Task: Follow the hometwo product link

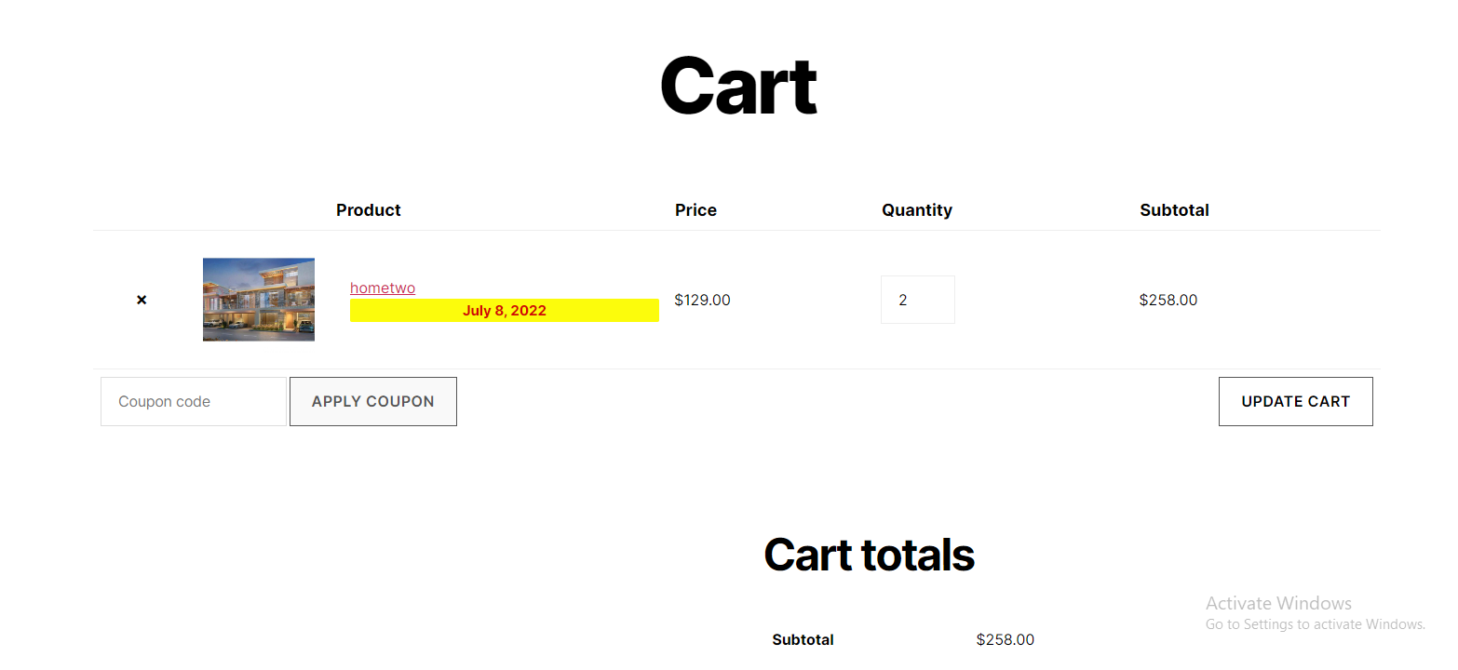Action: click(x=383, y=288)
